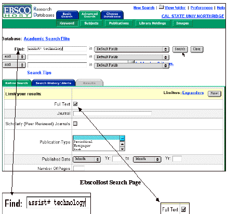The image size is (227, 214).
Task: Open the Search History/Alerts tab
Action: (54, 83)
